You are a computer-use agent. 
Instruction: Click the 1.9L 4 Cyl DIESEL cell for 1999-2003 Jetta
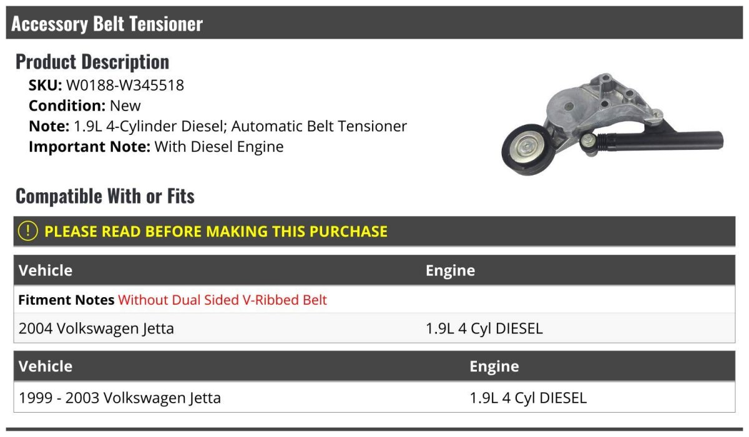(x=528, y=398)
